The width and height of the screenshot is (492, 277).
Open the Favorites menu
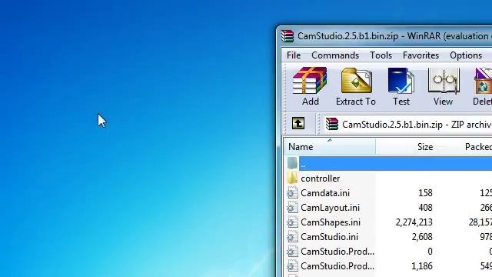[x=421, y=55]
